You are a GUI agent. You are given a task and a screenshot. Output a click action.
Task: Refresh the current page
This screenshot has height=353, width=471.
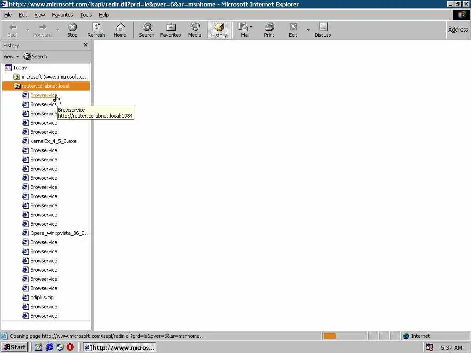[96, 30]
